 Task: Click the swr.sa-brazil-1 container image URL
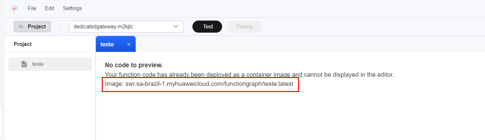coord(209,84)
